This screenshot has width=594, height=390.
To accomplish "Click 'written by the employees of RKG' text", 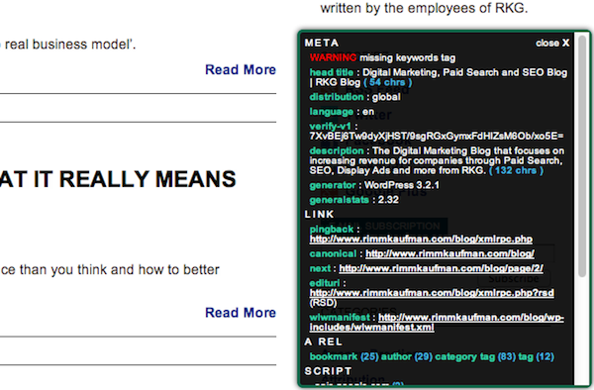I will 425,8.
